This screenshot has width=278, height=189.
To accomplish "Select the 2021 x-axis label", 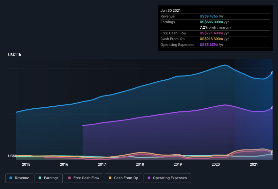I will (254, 164).
